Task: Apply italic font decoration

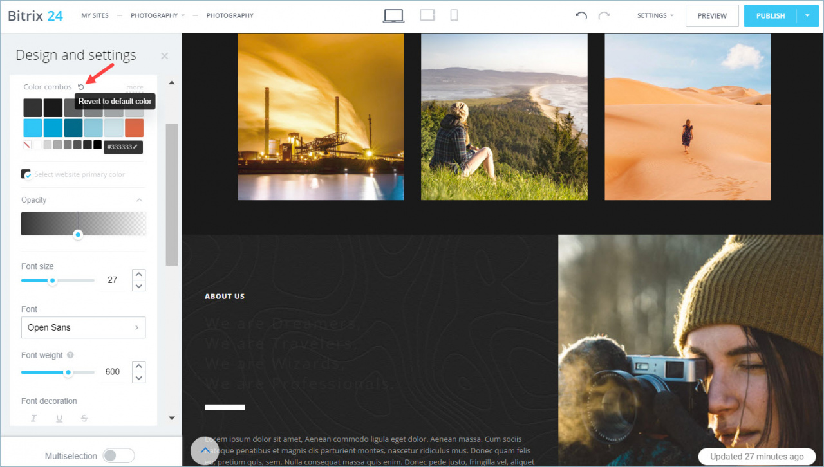Action: click(34, 418)
